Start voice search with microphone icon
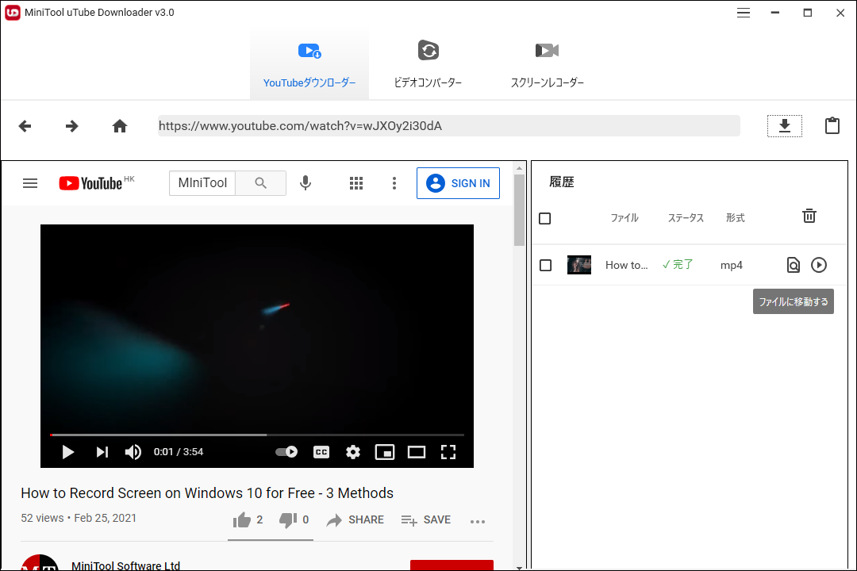 pos(306,183)
